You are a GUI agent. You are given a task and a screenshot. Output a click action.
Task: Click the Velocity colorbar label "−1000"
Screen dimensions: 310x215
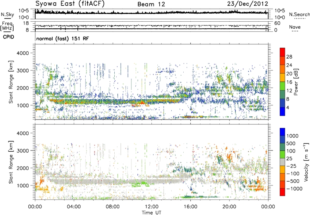point(294,189)
